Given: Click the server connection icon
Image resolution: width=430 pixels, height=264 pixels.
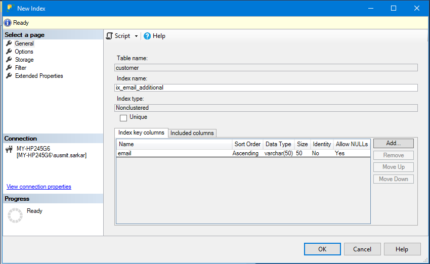Looking at the screenshot, I should click(9, 150).
